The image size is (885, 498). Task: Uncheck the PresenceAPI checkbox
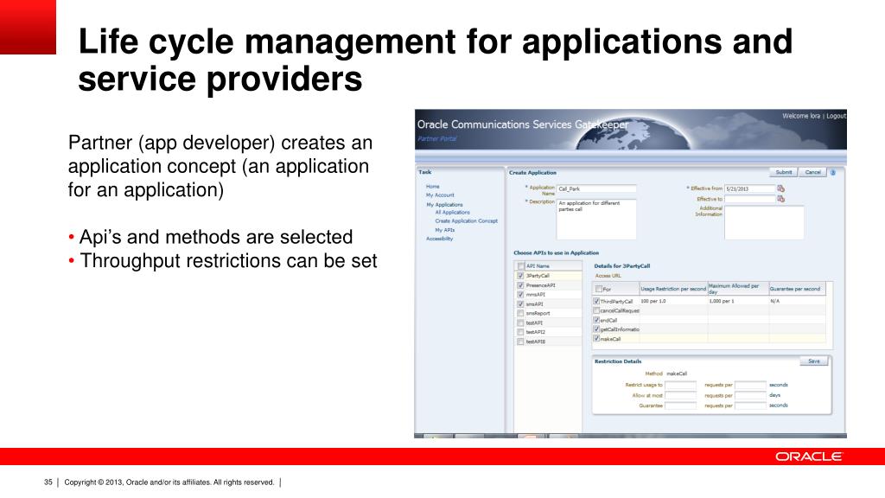point(520,285)
